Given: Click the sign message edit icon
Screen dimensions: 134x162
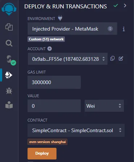Looking at the screenshot, I should point(121,59).
